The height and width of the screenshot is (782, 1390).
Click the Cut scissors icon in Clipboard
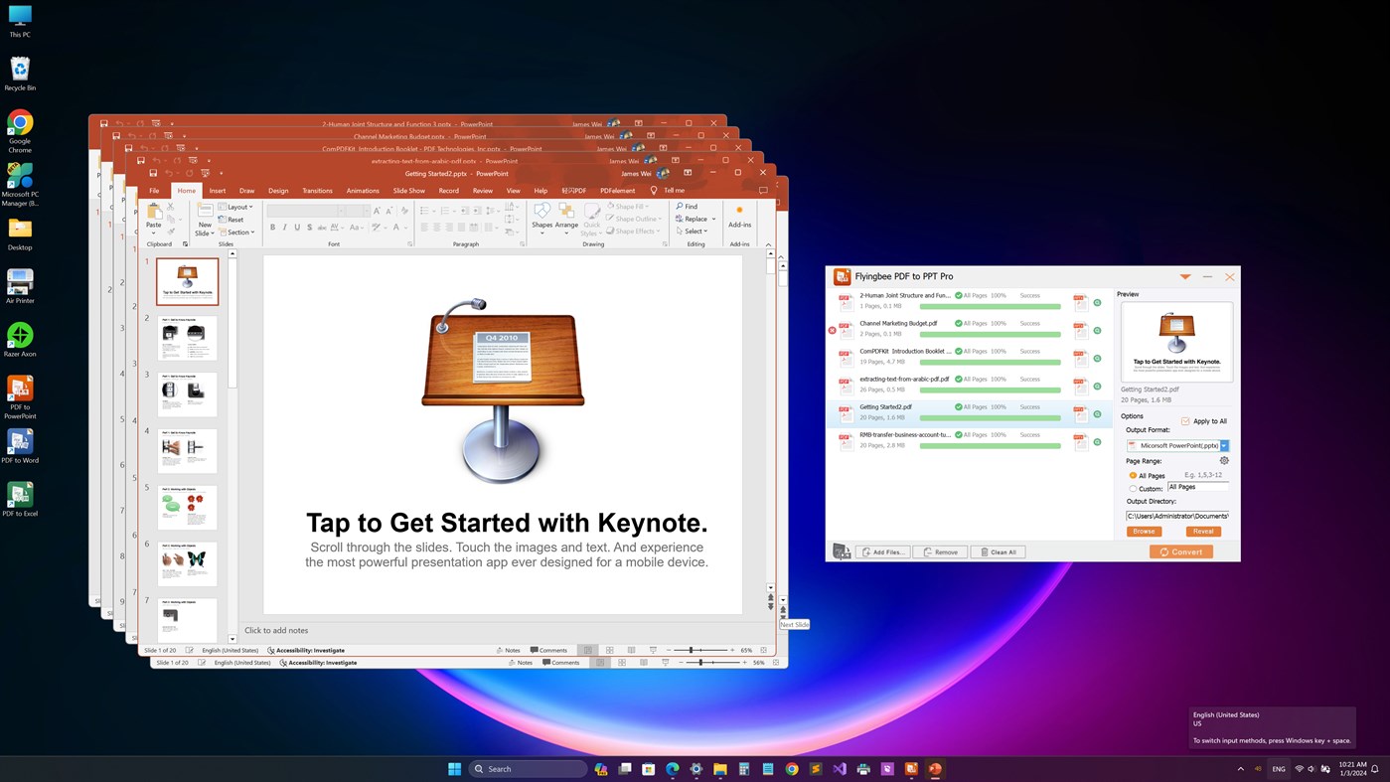tap(171, 207)
